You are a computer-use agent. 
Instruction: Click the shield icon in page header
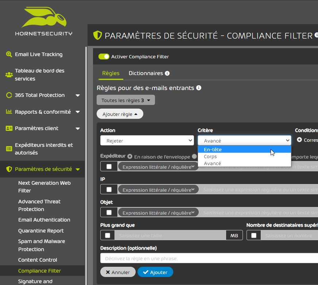point(97,35)
